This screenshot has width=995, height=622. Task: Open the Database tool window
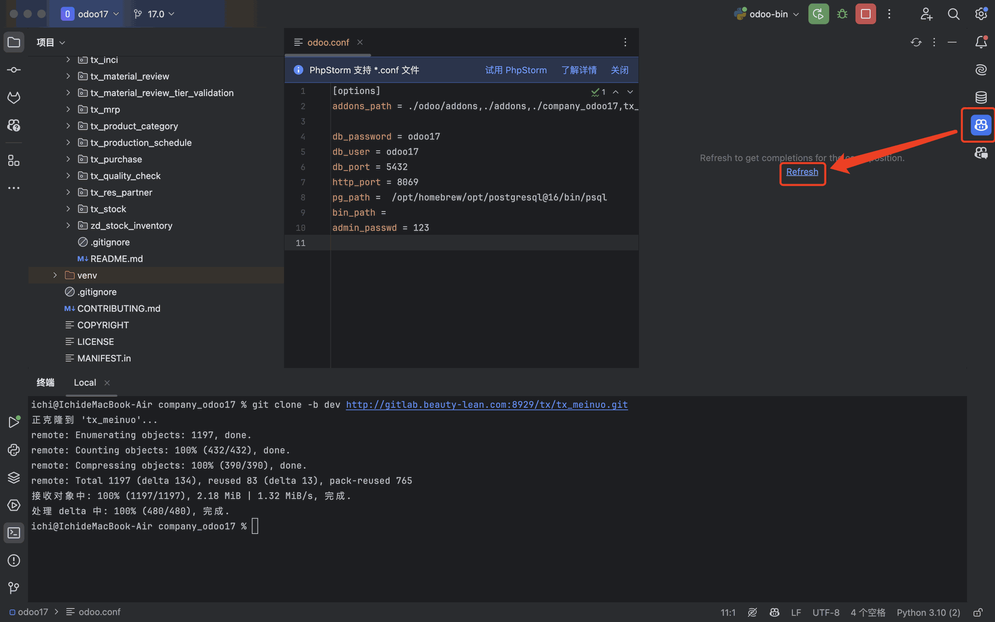click(981, 97)
